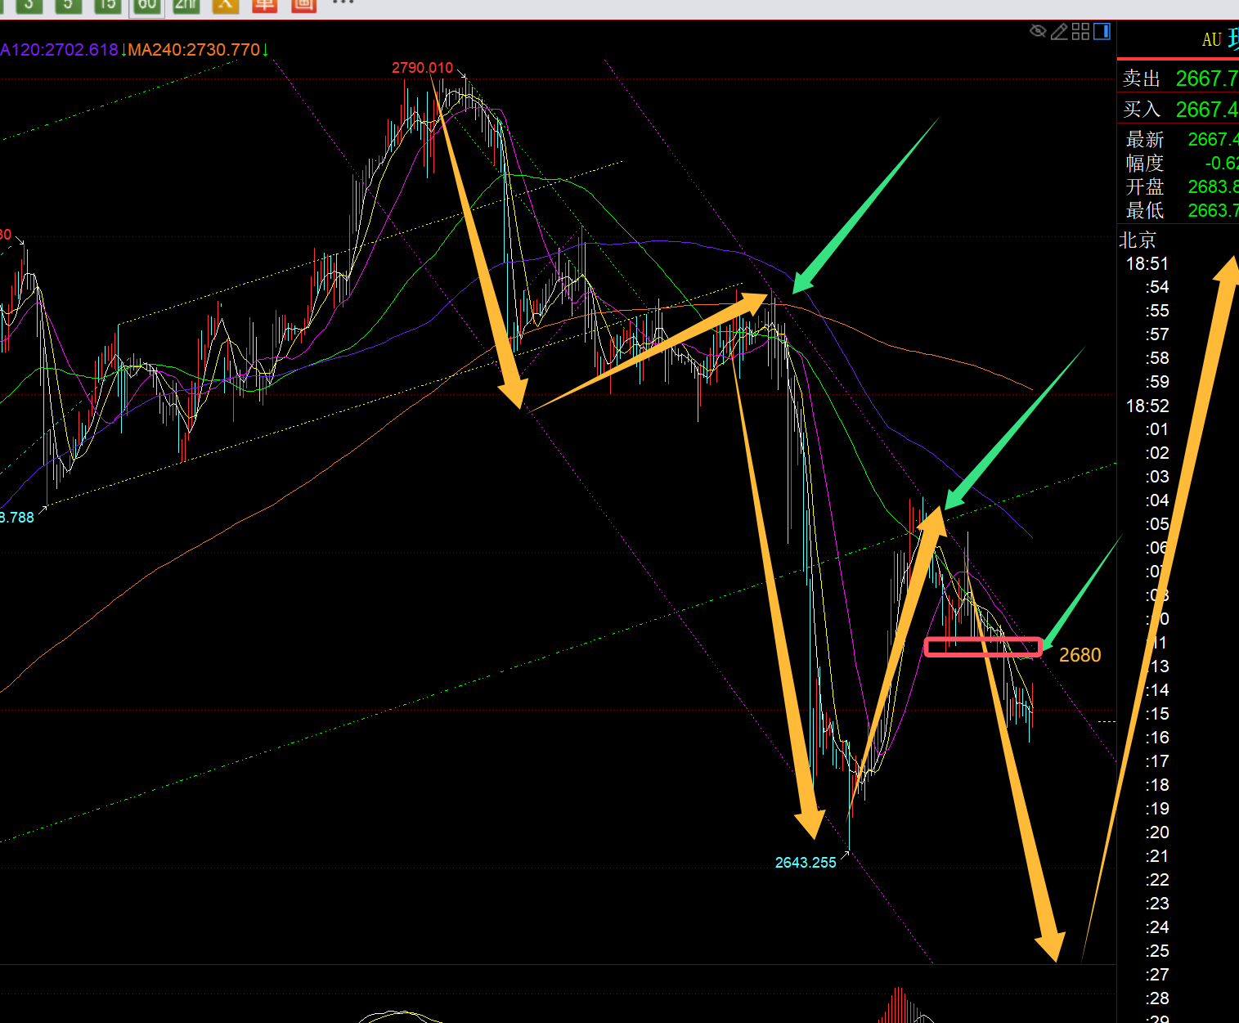1239x1023 pixels.
Task: Switch to the 3-minute timeframe
Action: coord(29,5)
